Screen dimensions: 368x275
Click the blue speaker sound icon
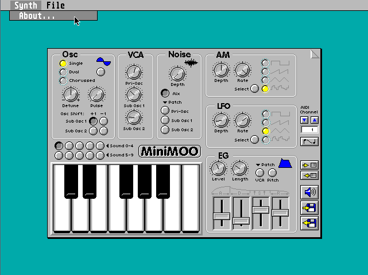click(x=309, y=192)
